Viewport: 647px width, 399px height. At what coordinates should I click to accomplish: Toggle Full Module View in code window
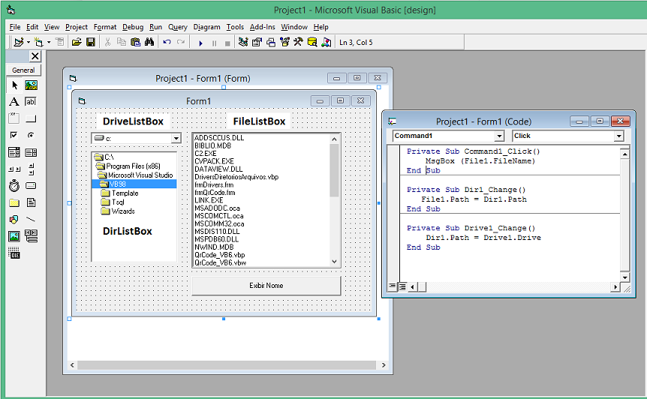[402, 286]
